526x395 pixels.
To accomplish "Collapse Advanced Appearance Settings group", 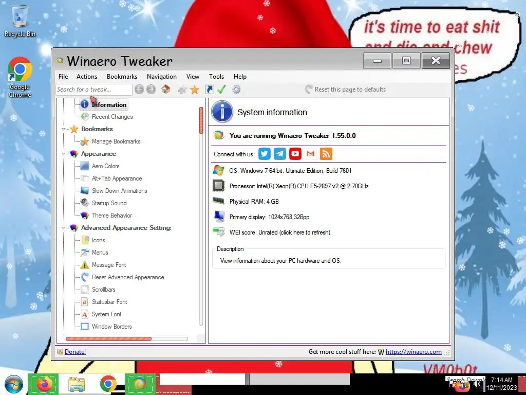I will (63, 228).
